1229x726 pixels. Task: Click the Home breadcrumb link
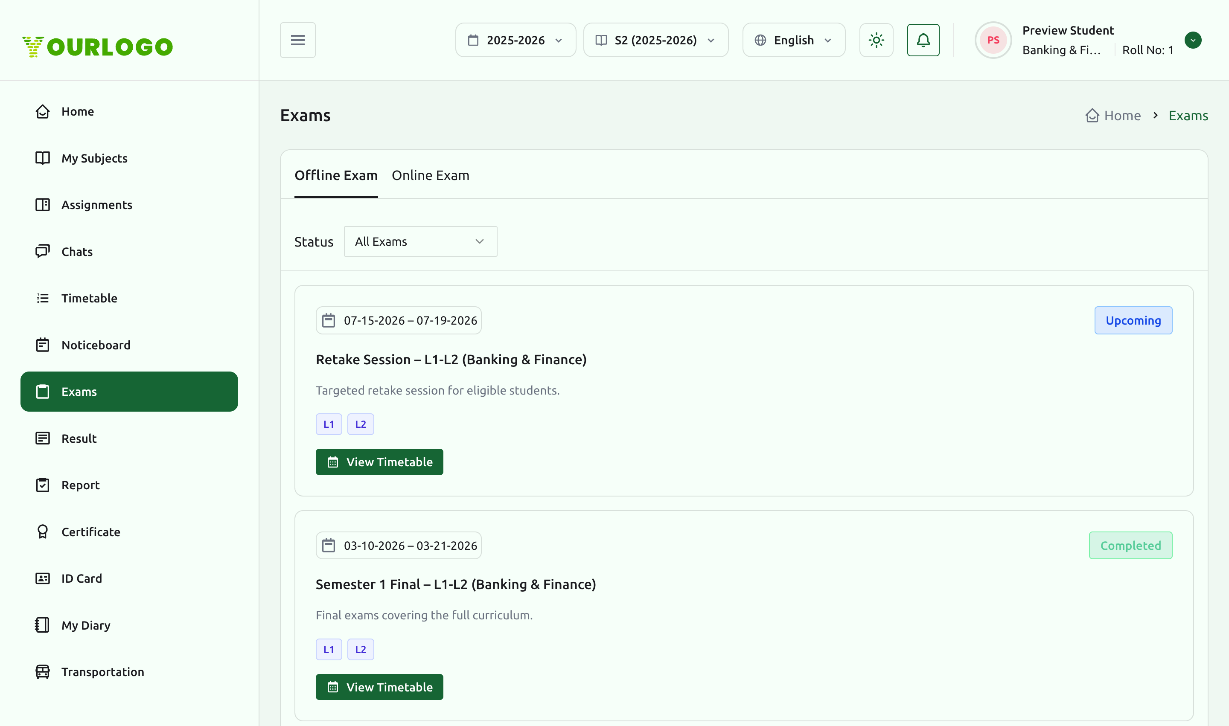point(1113,116)
